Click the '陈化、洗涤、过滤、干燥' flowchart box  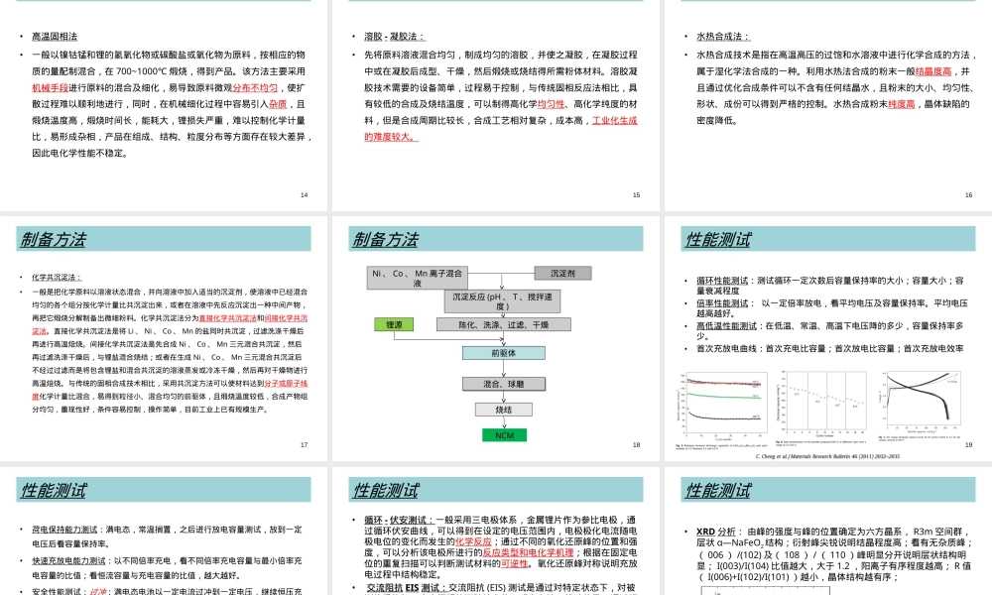point(504,324)
